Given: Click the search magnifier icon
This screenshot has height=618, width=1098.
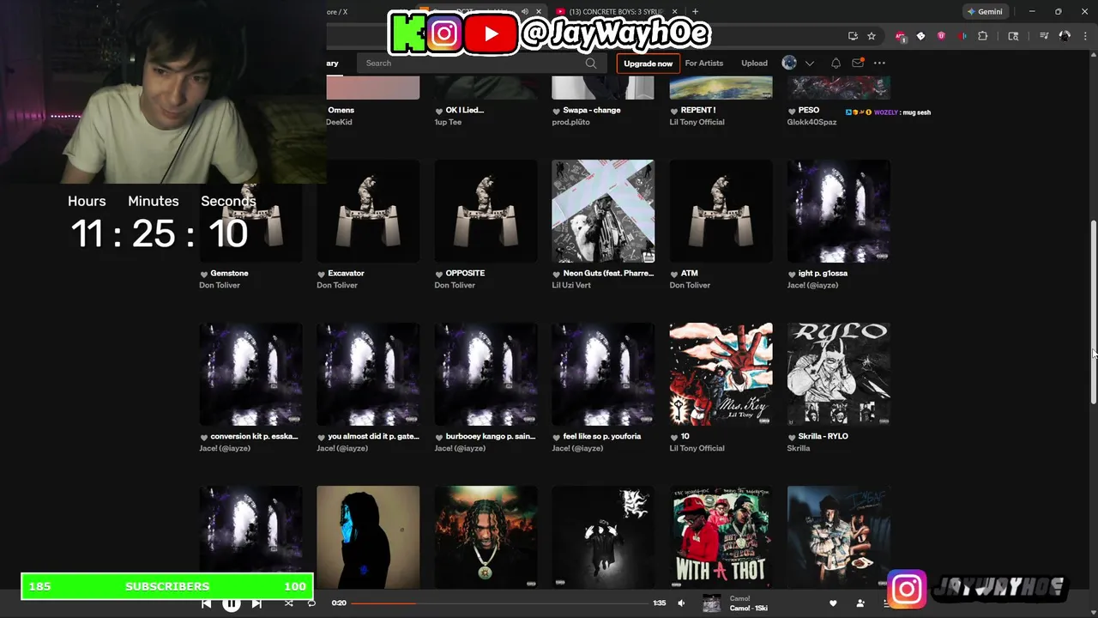Looking at the screenshot, I should point(591,63).
